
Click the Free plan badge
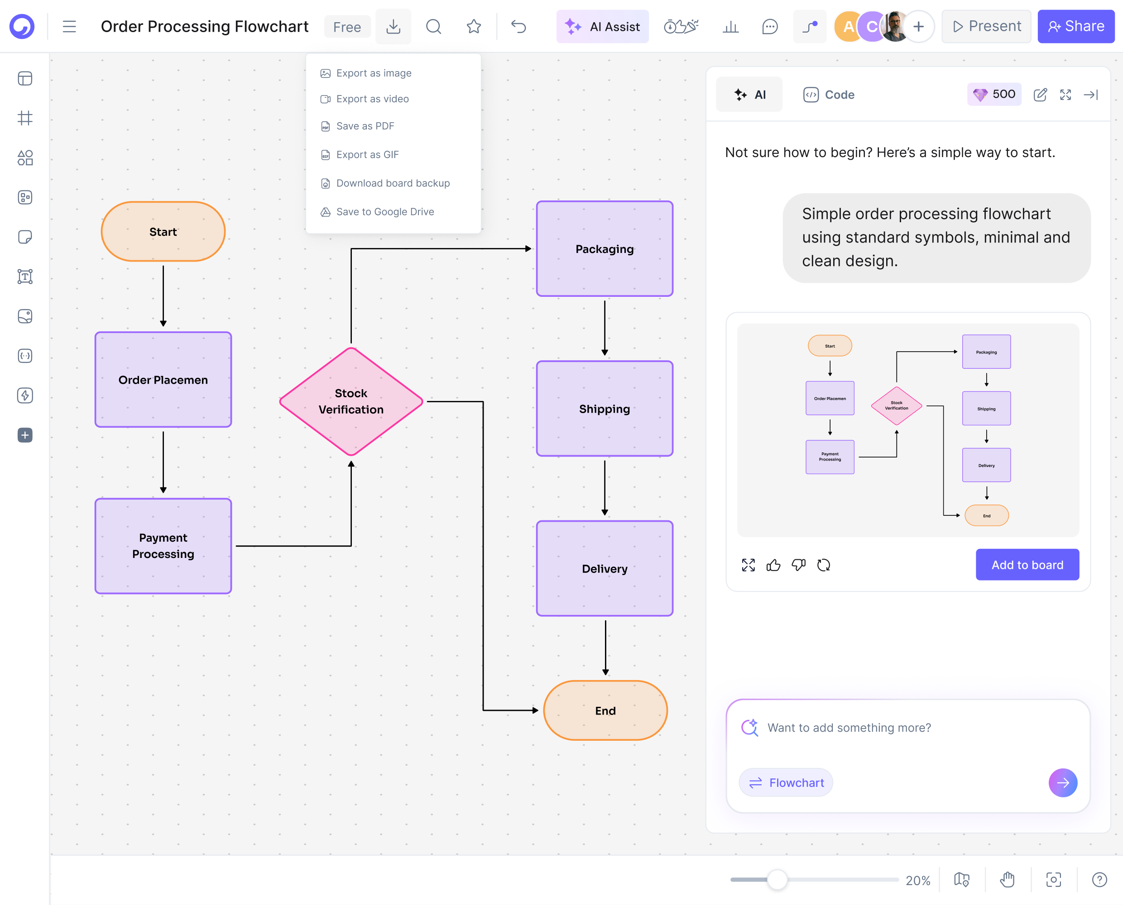click(347, 27)
